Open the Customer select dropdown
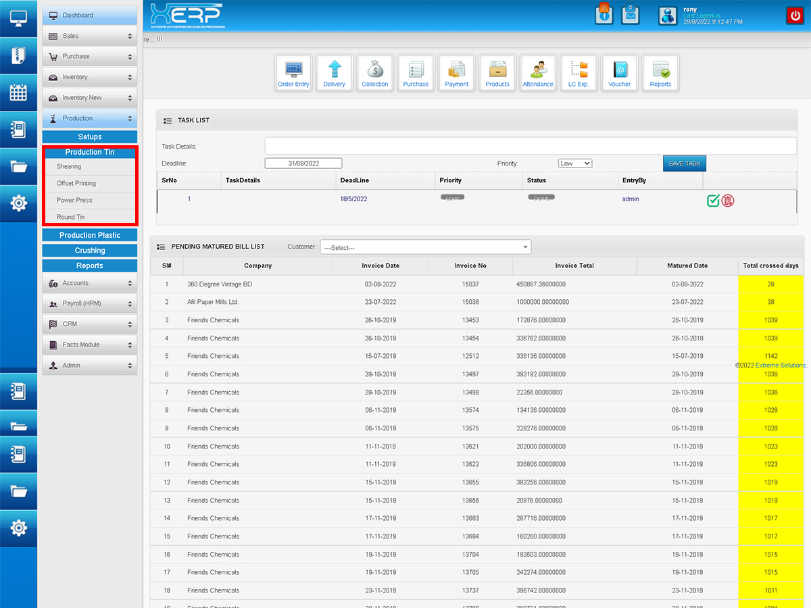 [425, 247]
